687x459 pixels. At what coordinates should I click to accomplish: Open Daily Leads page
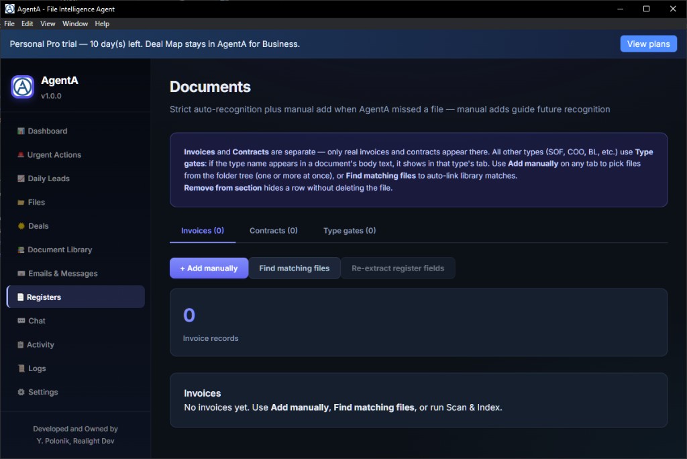point(76,178)
